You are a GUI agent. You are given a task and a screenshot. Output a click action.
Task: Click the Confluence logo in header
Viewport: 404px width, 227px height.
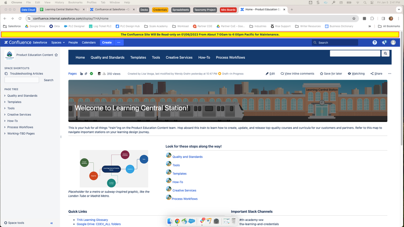(17, 42)
